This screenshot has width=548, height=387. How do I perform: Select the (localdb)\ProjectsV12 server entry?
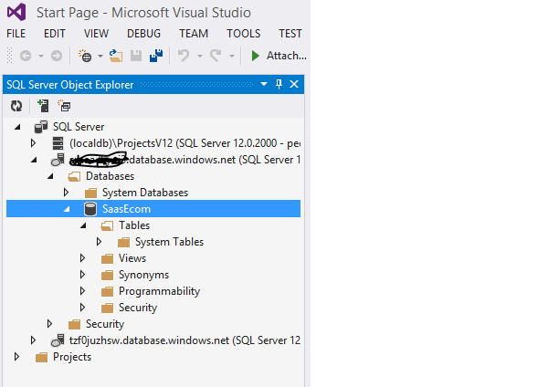184,143
